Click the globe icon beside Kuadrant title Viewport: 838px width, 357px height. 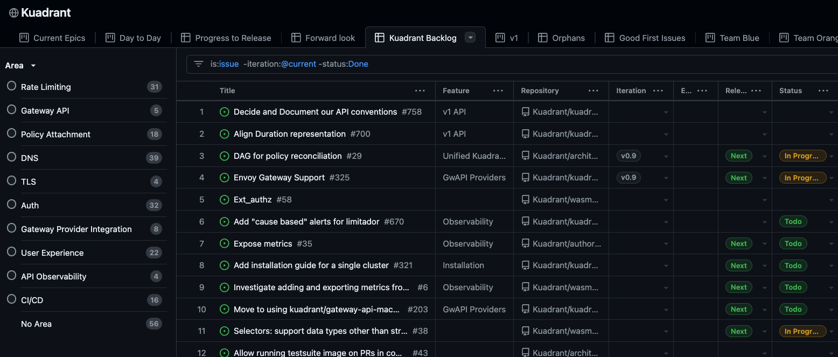[13, 13]
